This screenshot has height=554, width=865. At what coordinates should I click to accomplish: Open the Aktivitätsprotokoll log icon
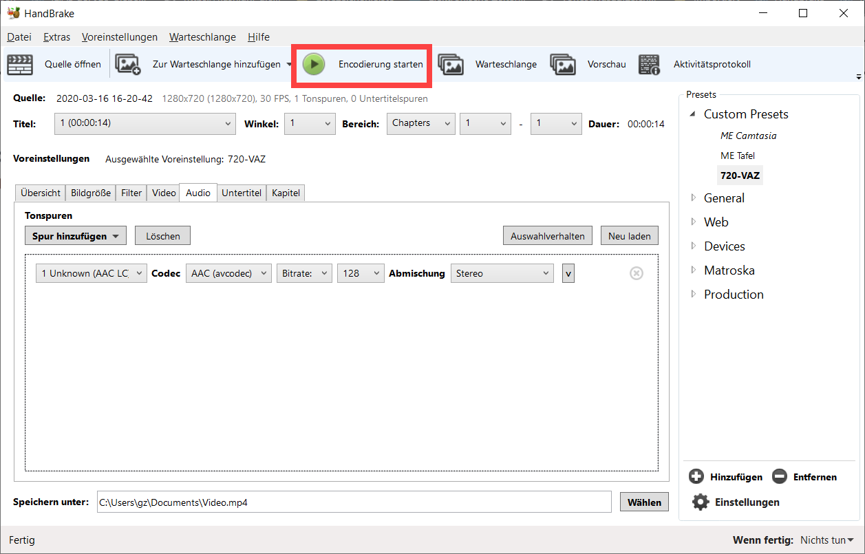[649, 65]
